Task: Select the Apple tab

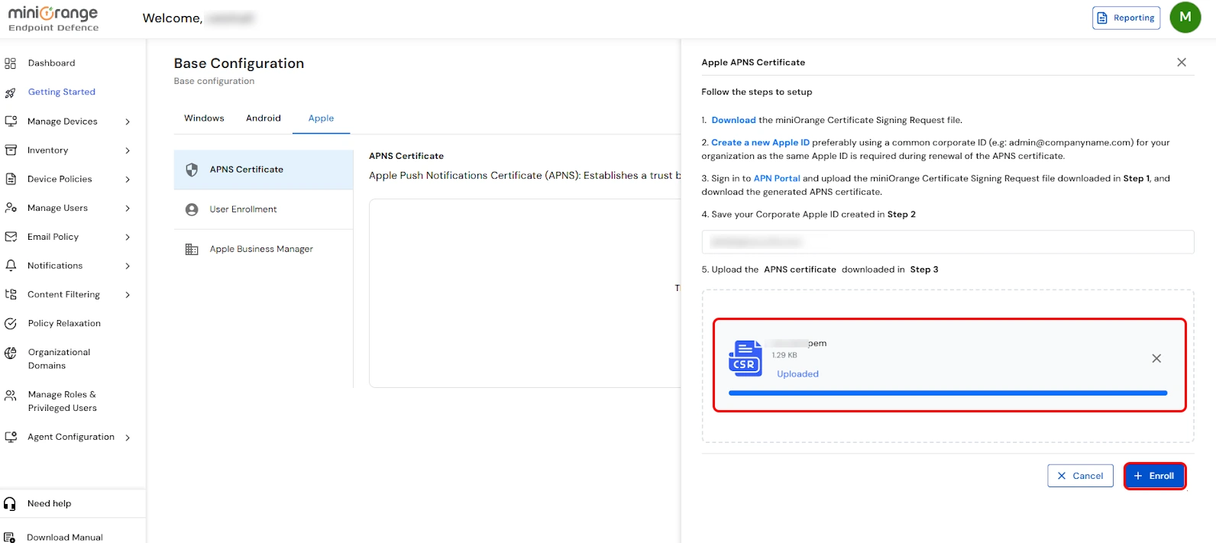Action: point(321,118)
